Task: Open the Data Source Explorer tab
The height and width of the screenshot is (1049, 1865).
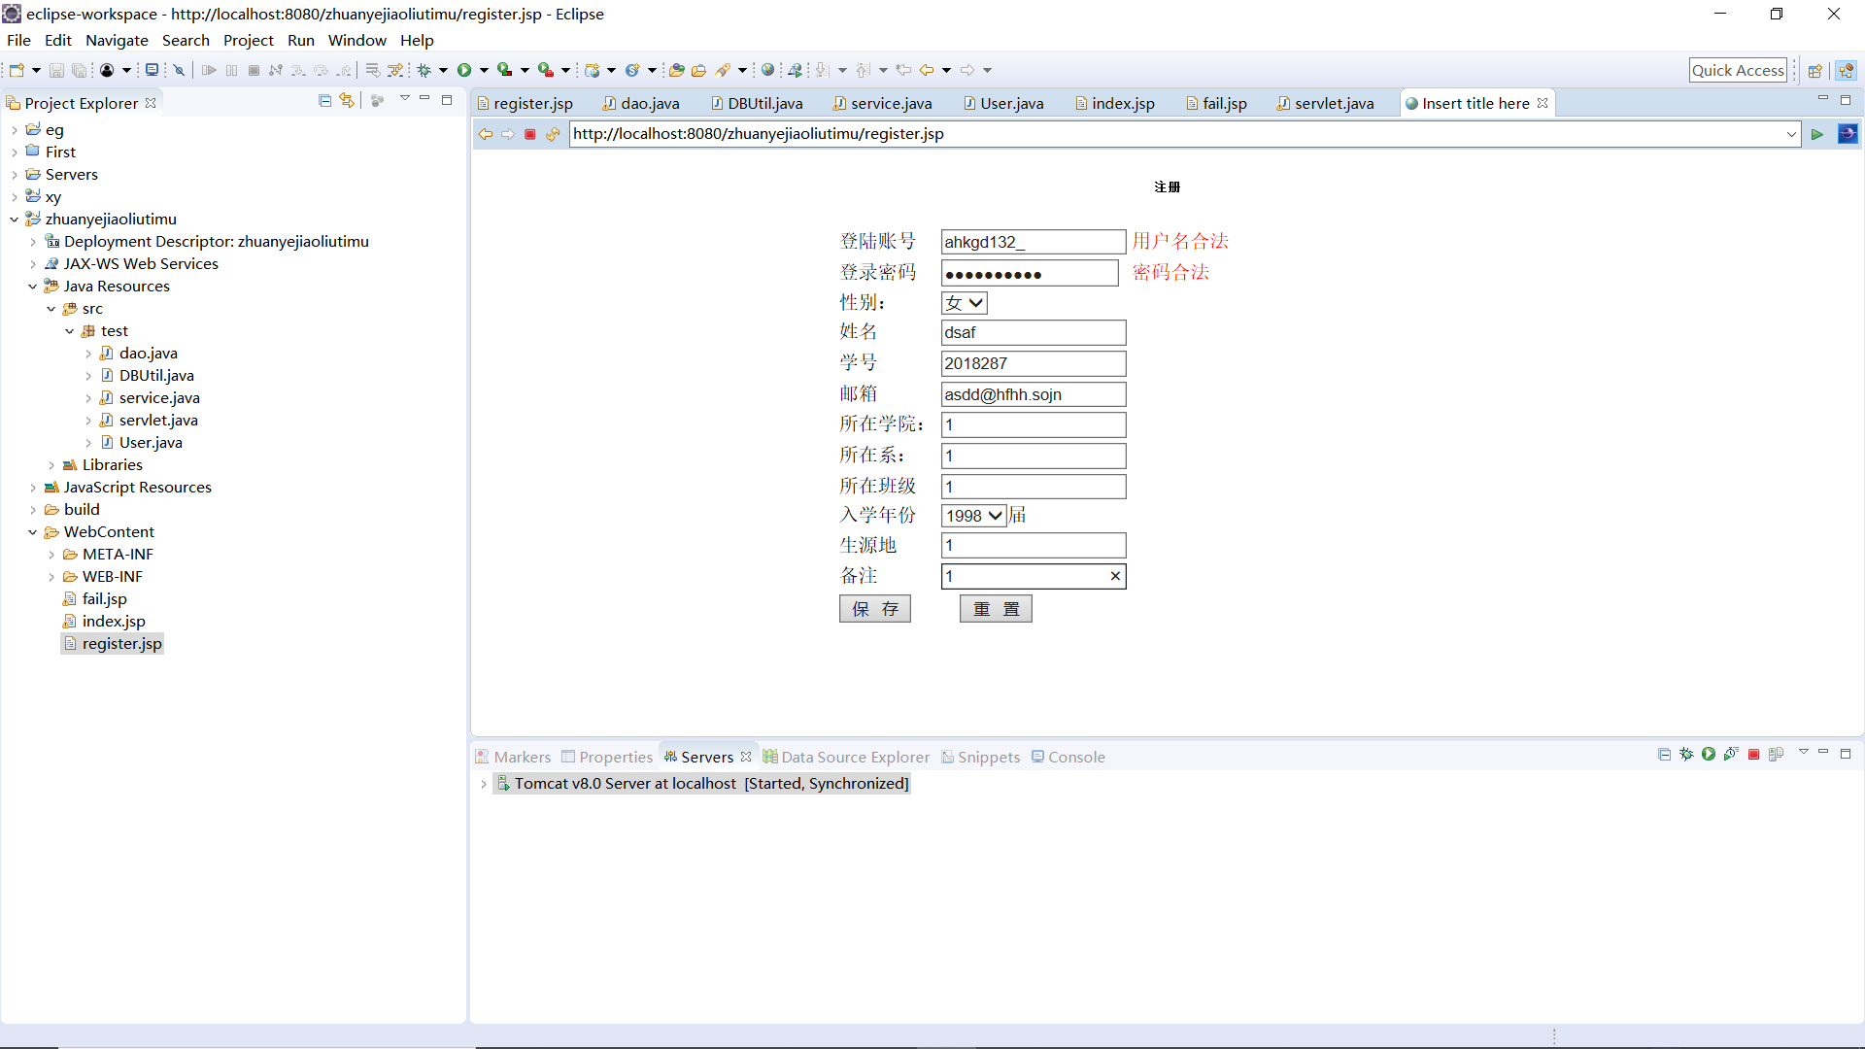Action: tap(846, 757)
